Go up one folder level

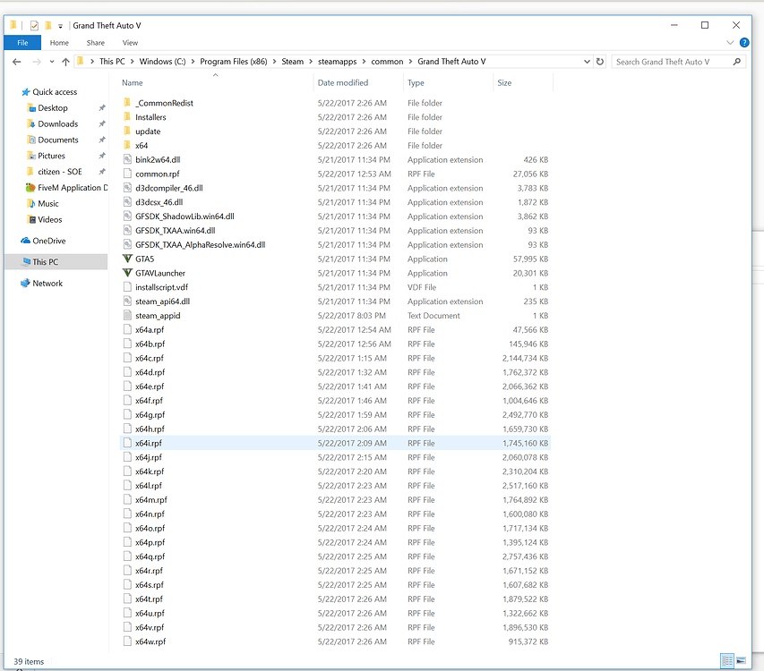[x=65, y=62]
